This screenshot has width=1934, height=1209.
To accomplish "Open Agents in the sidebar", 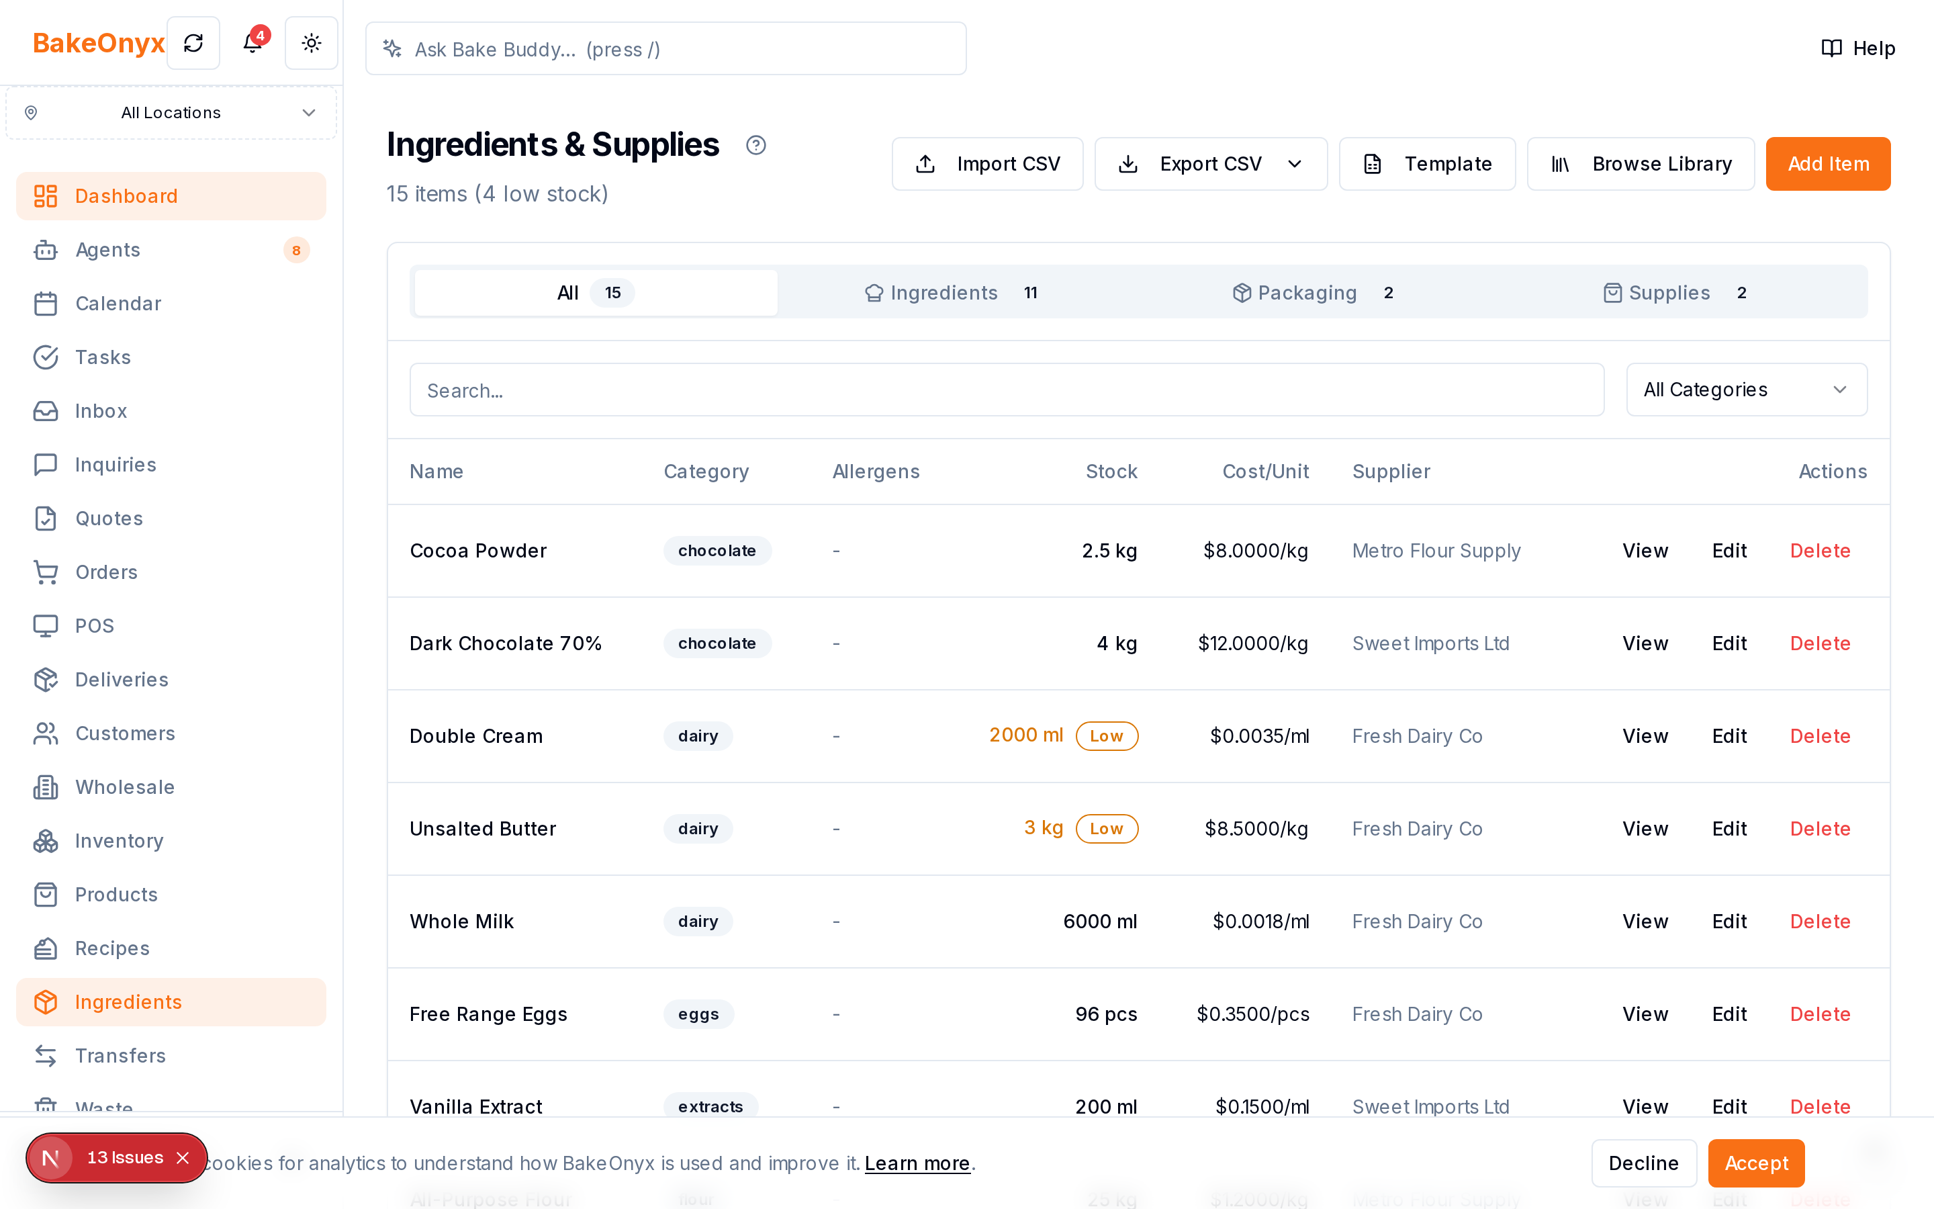I will point(171,249).
